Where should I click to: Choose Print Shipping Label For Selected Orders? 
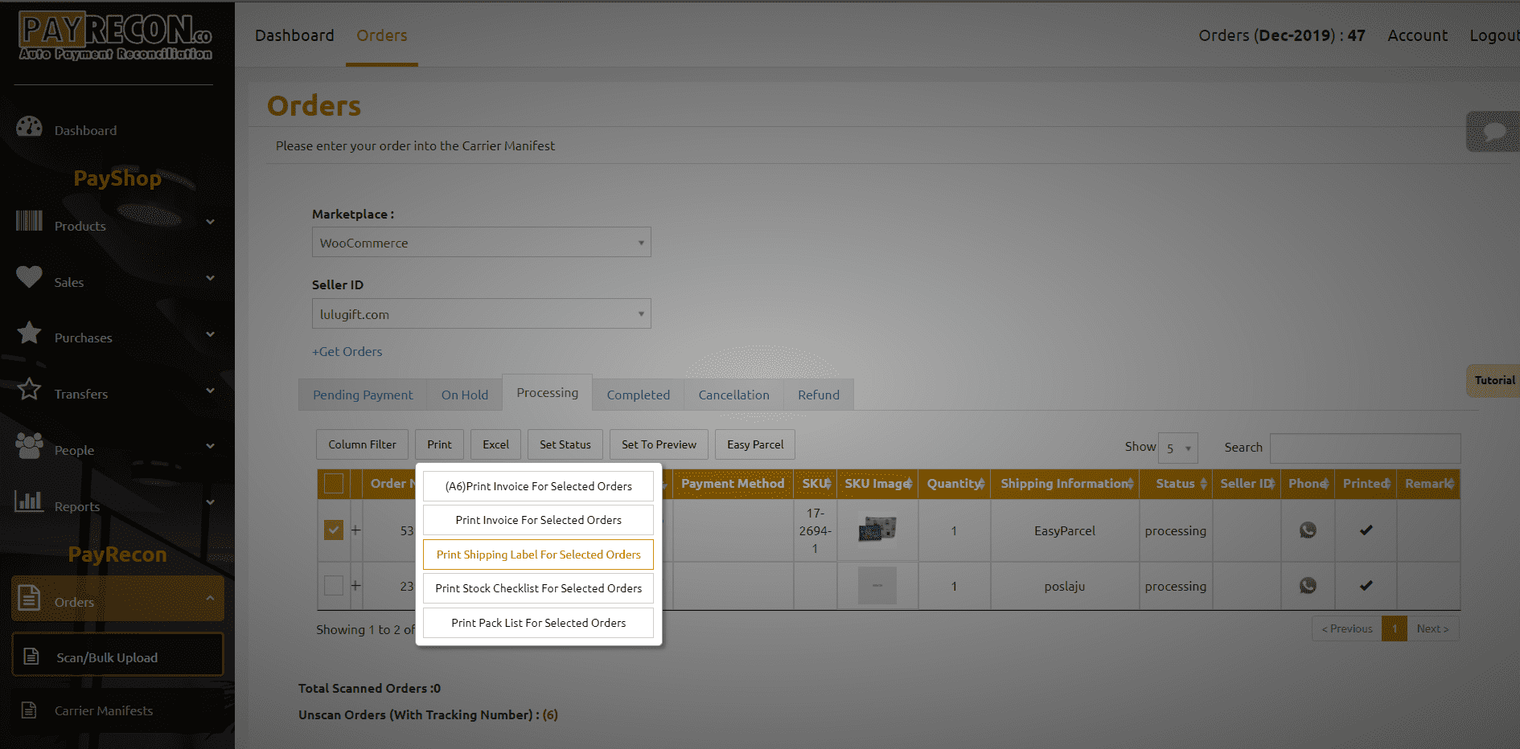539,555
